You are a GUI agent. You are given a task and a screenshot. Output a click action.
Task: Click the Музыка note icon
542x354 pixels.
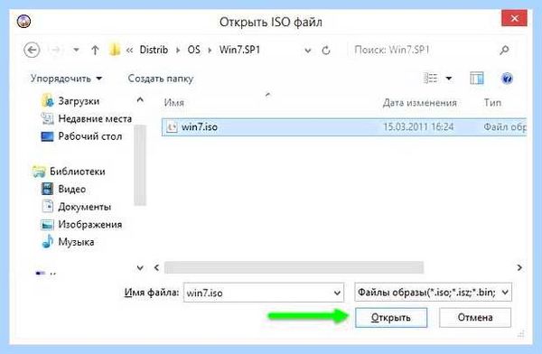pyautogui.click(x=47, y=242)
